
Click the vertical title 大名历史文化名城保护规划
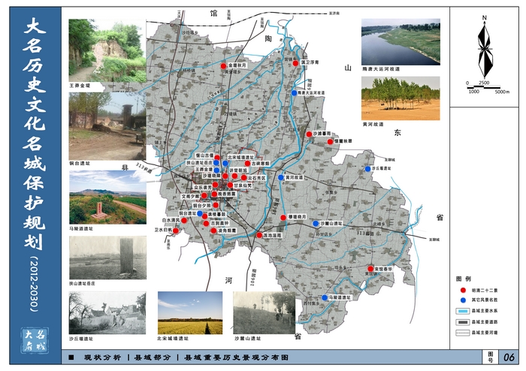tap(35, 133)
